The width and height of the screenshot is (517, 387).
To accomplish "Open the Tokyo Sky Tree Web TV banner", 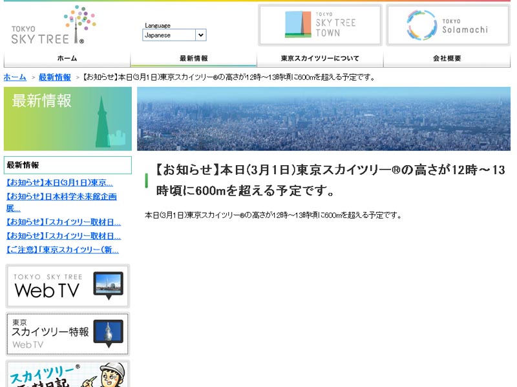I will (68, 286).
